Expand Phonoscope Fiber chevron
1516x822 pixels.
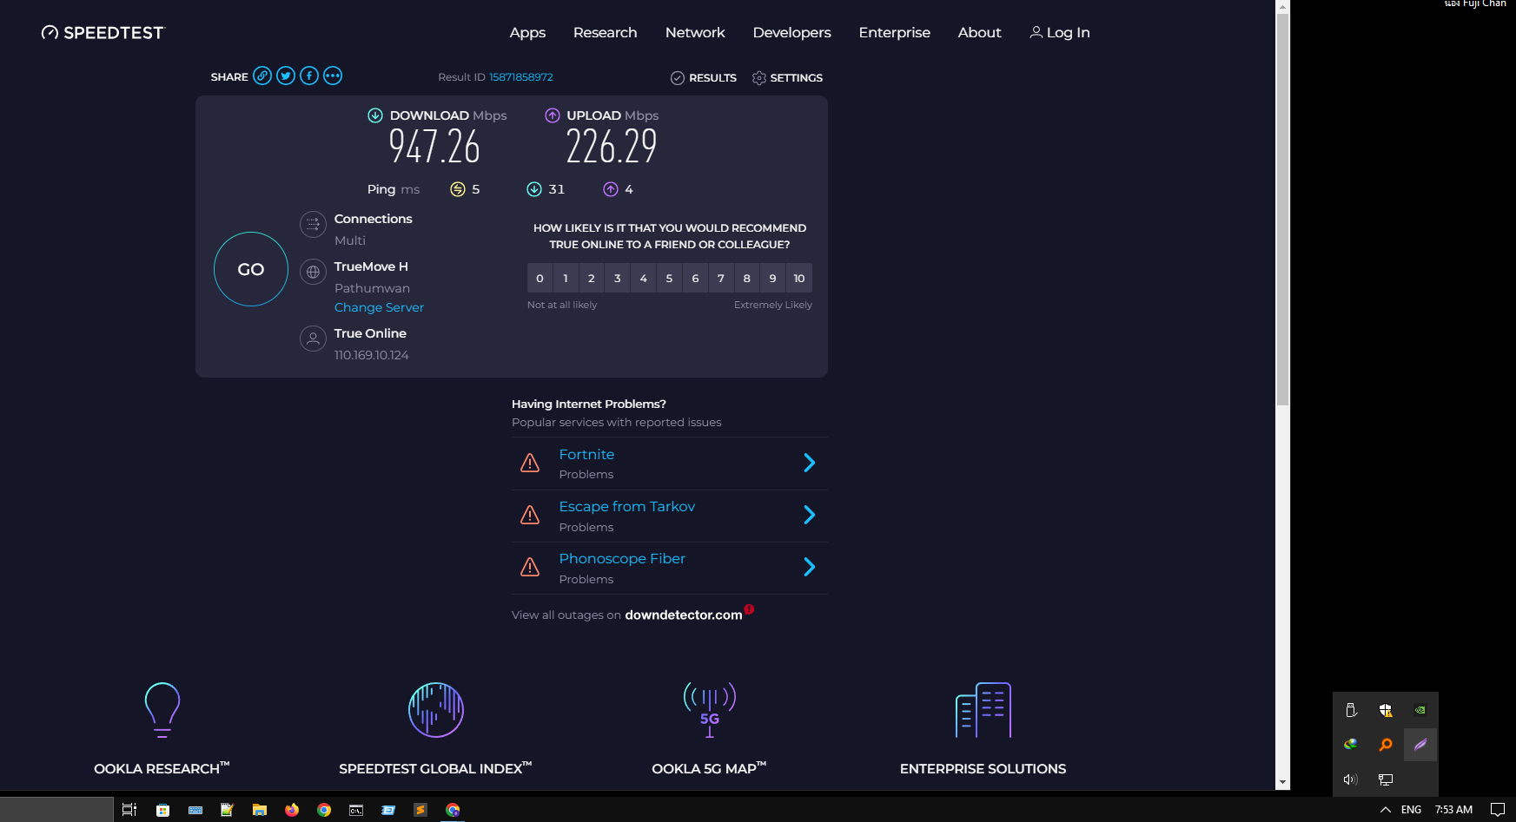point(810,567)
